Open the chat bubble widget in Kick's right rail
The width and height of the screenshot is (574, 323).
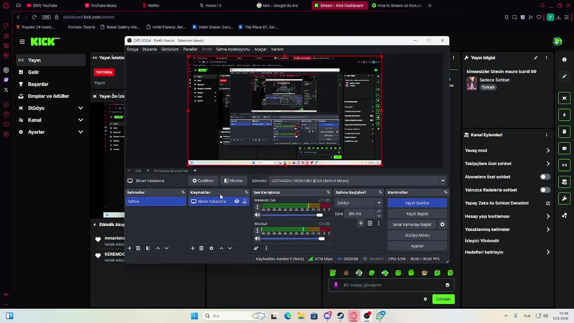coord(565,148)
